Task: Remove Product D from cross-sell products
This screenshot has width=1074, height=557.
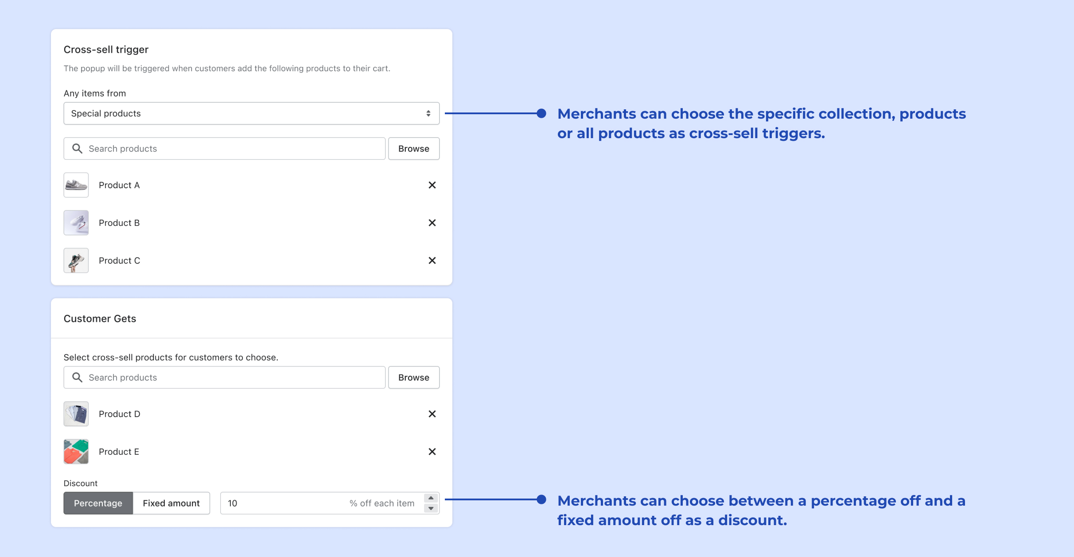Action: click(x=432, y=414)
